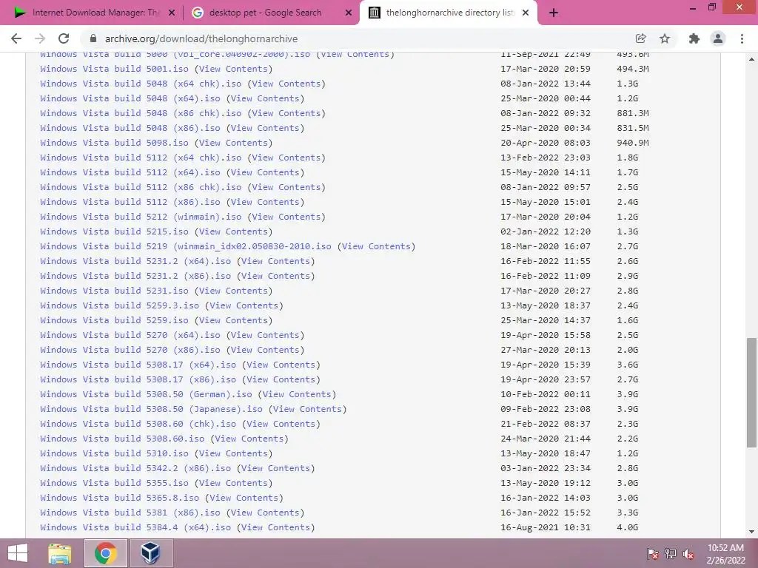
Task: Close the thelonghornarchive directory tab
Action: [526, 13]
